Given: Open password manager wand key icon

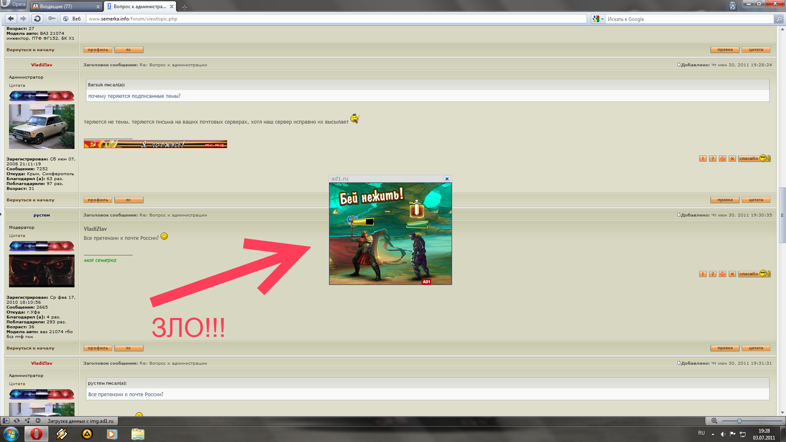Looking at the screenshot, I should (52, 18).
